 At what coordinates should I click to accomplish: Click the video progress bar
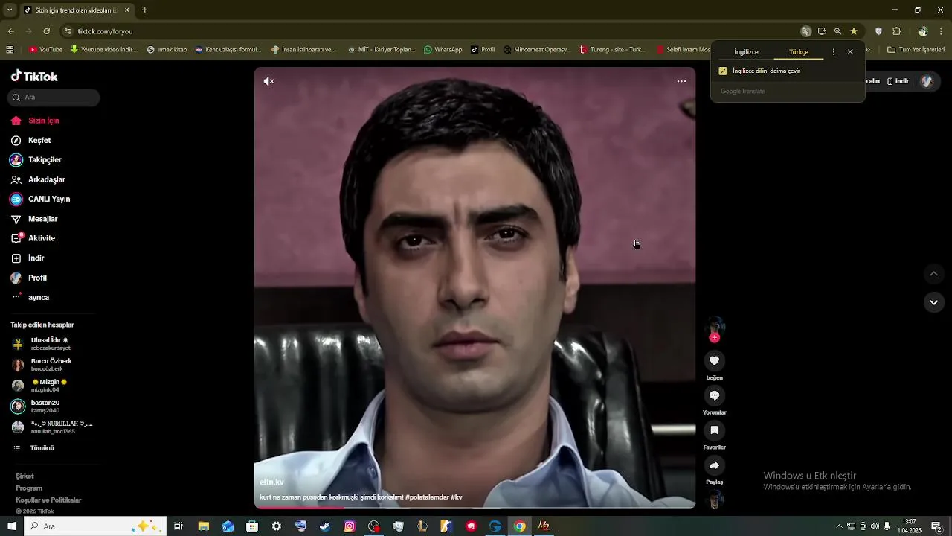475,508
